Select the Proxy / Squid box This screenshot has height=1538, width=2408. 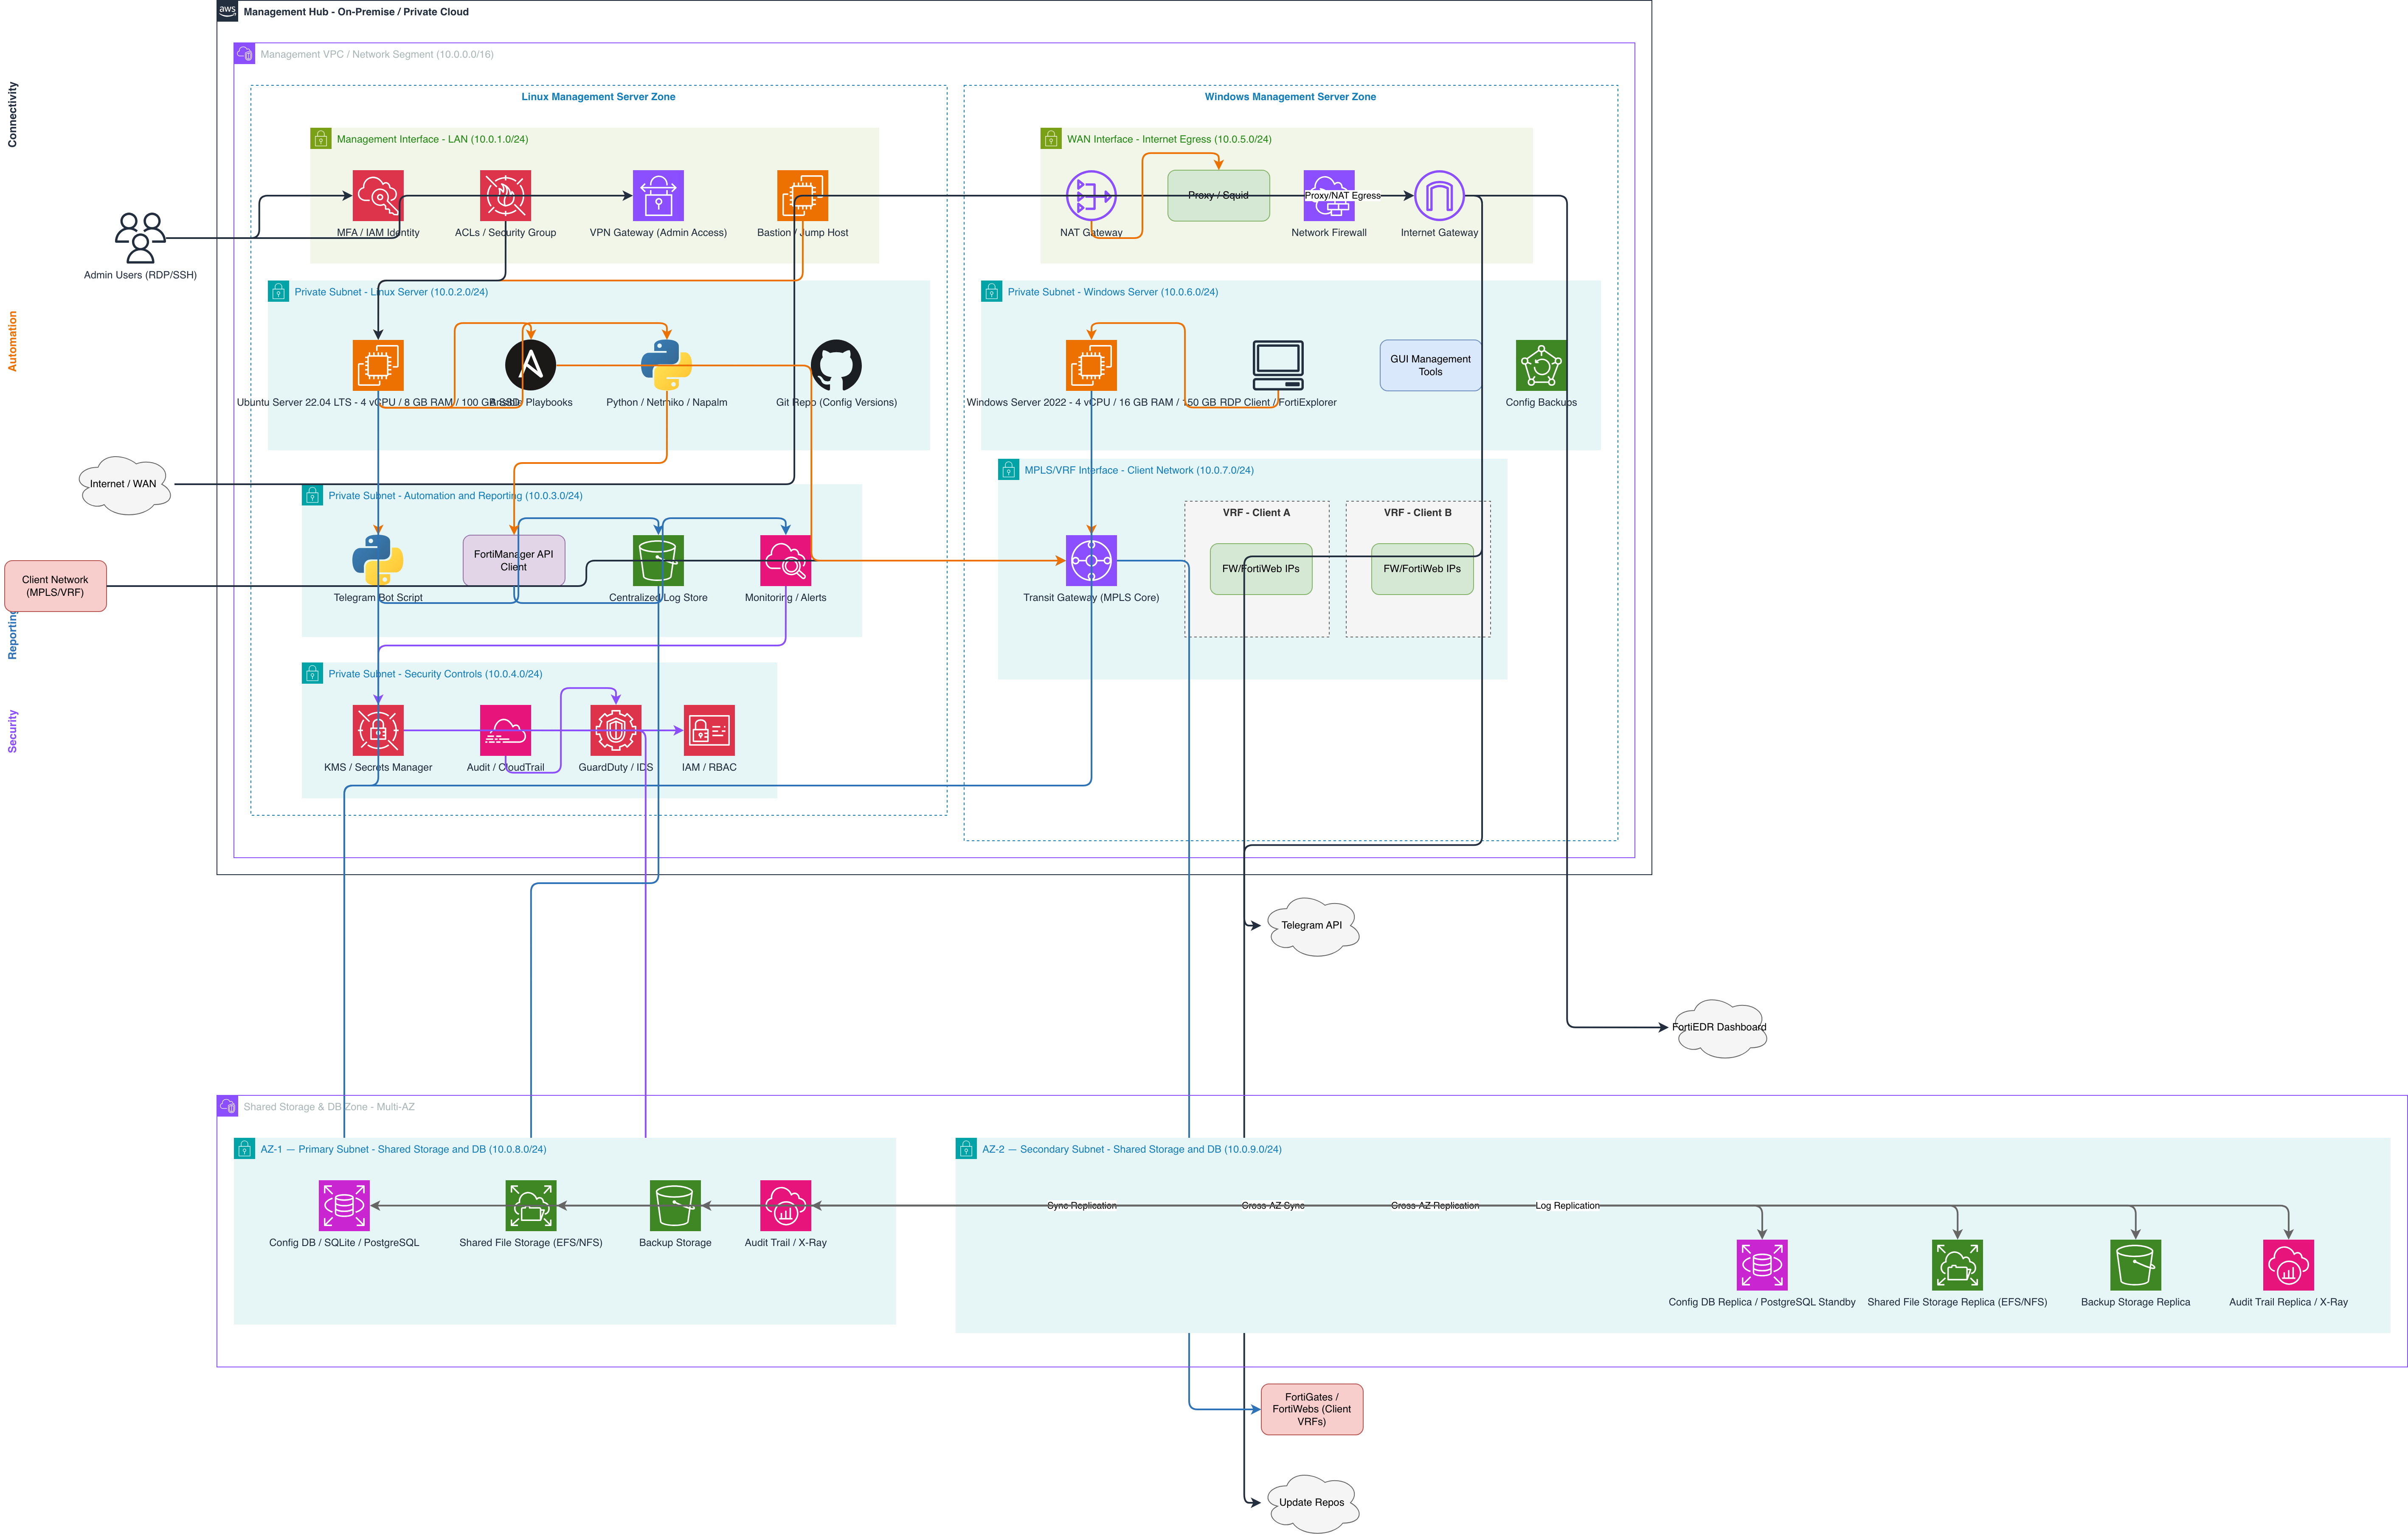point(1218,196)
